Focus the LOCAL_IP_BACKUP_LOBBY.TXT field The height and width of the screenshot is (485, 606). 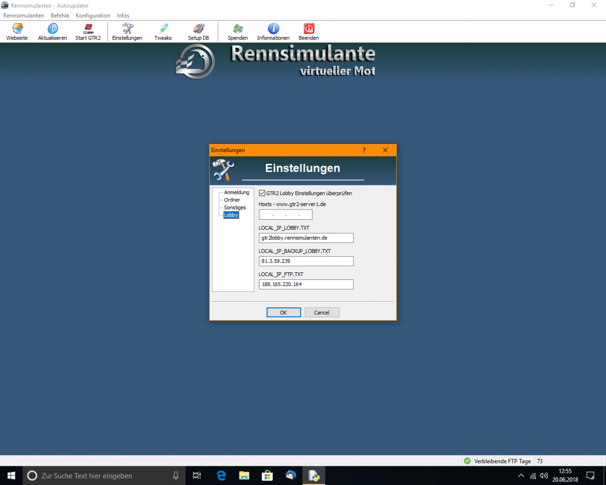click(306, 261)
